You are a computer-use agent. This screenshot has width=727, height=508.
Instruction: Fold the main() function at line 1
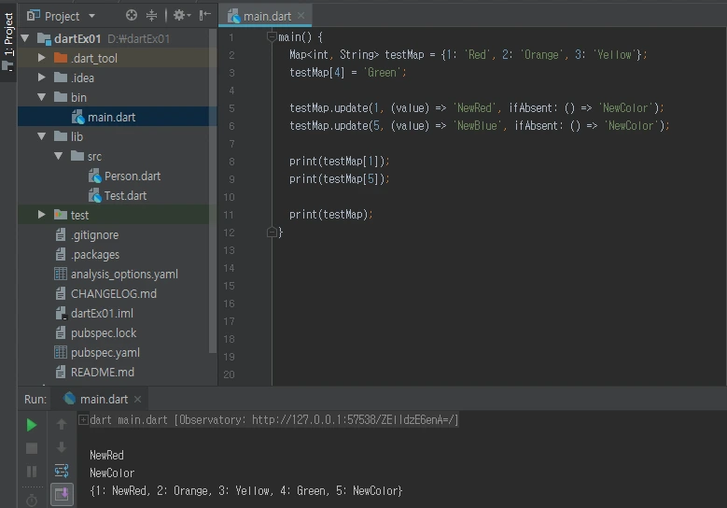(x=272, y=36)
